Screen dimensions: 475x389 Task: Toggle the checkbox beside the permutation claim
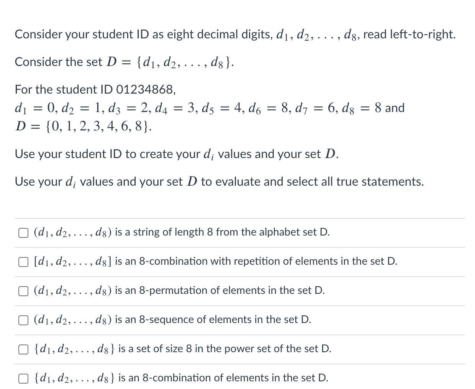23,291
